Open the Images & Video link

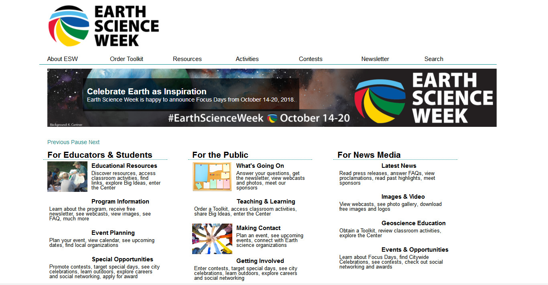tap(403, 197)
